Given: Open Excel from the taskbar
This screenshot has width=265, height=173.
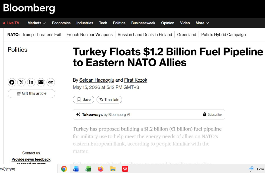Looking at the screenshot, I should click(88, 169).
